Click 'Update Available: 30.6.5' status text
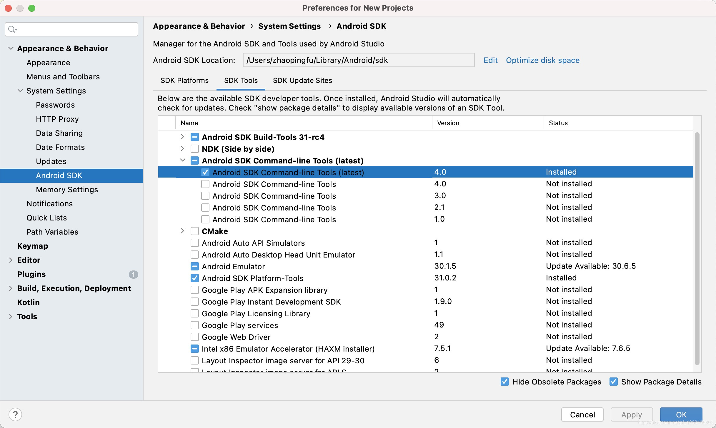Viewport: 716px width, 428px height. (591, 266)
